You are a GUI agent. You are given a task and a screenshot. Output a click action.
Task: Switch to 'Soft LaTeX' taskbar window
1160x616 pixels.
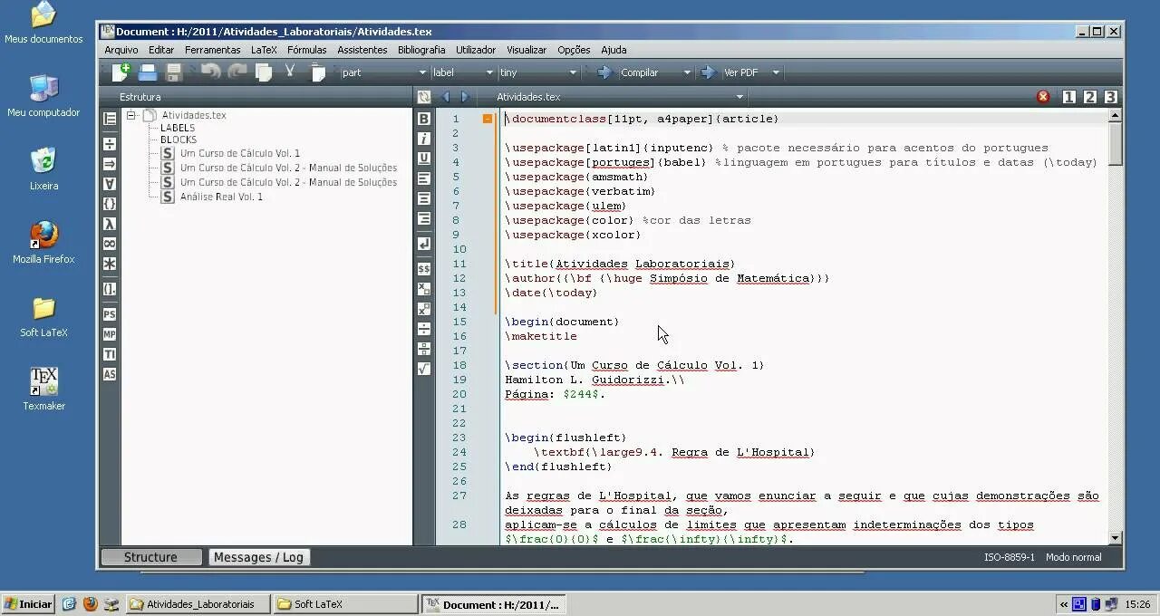pyautogui.click(x=344, y=604)
